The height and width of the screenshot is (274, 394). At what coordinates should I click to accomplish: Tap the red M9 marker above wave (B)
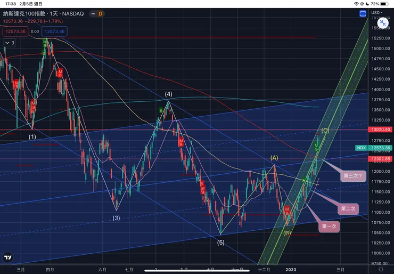tap(287, 211)
